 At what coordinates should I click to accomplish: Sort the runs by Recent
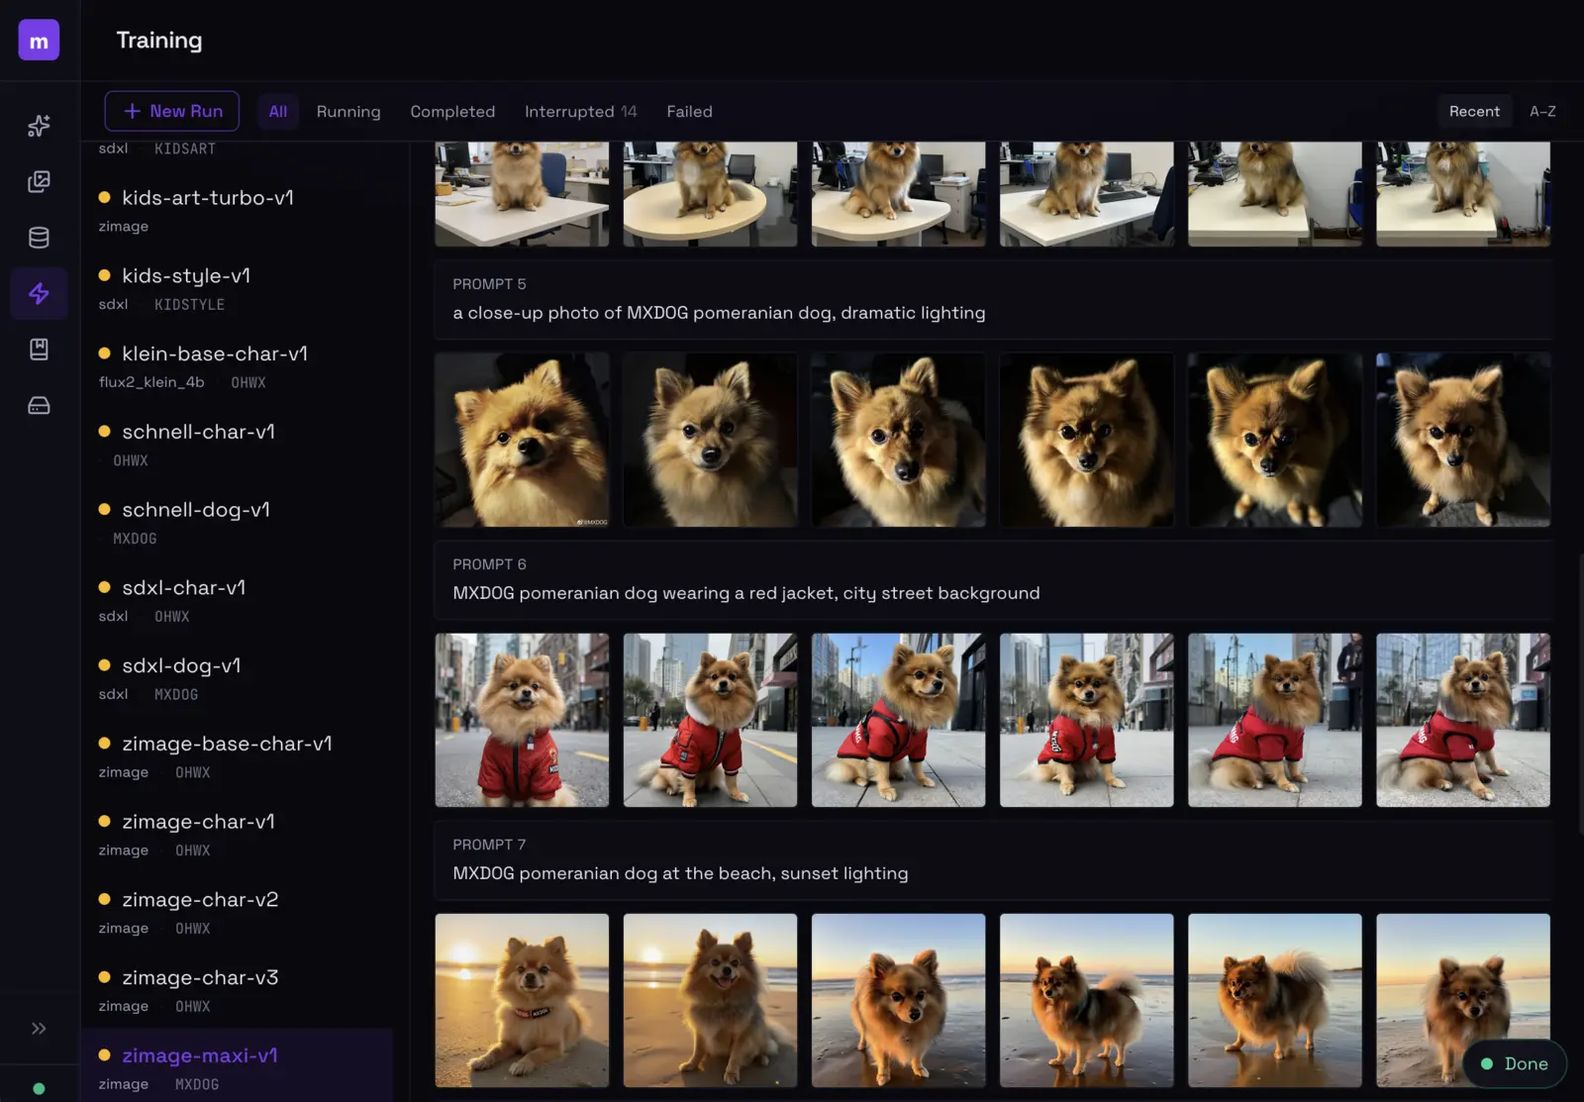1473,111
